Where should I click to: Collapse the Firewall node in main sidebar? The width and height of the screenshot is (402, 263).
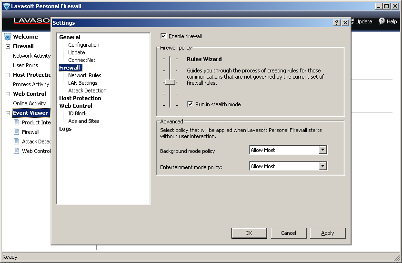8,46
